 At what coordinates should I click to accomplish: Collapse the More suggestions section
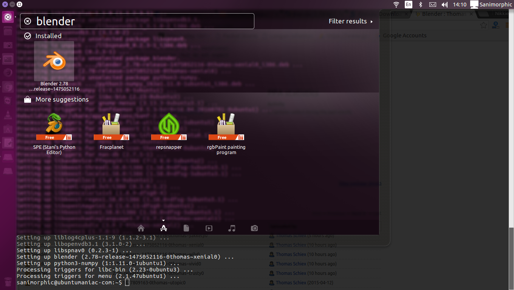click(x=56, y=99)
